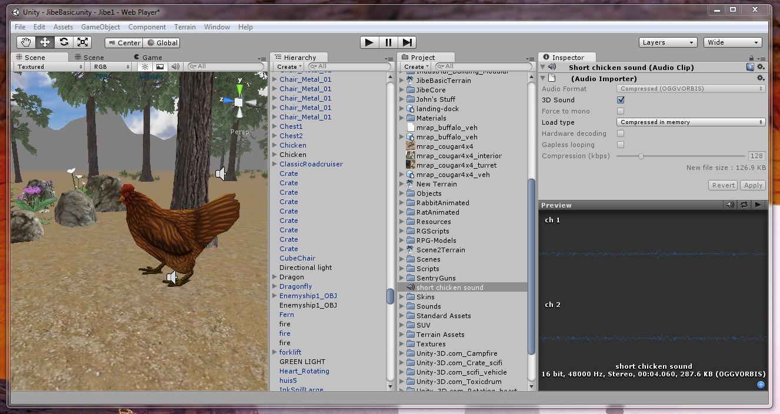
Task: Enable the Gapless looping checkbox
Action: coord(621,145)
